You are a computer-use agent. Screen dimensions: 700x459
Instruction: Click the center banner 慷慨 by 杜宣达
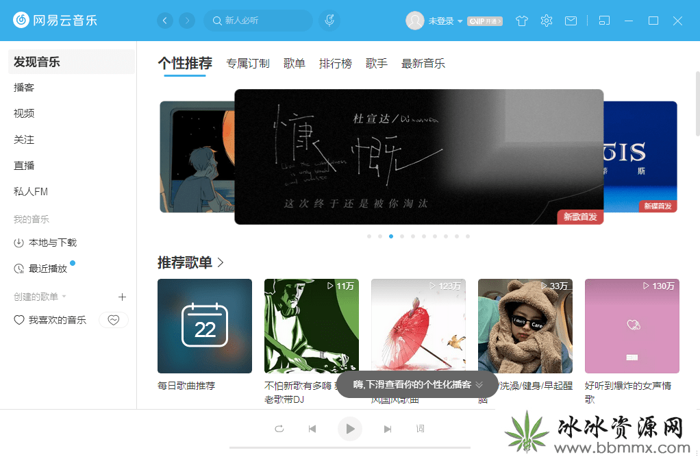click(418, 157)
